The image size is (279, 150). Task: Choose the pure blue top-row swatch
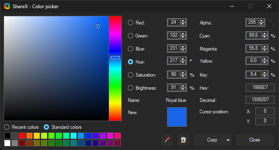(88, 136)
